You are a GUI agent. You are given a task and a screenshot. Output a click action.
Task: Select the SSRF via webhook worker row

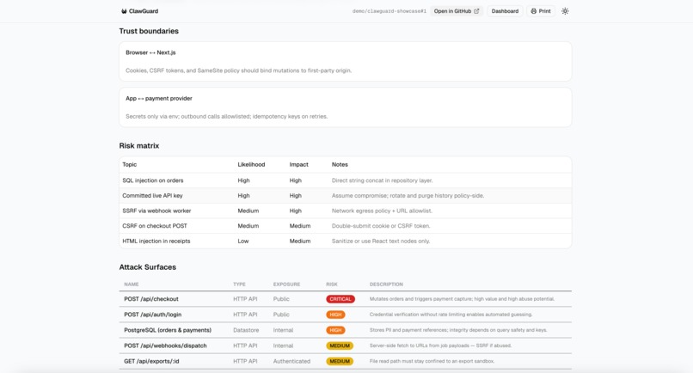click(x=345, y=211)
